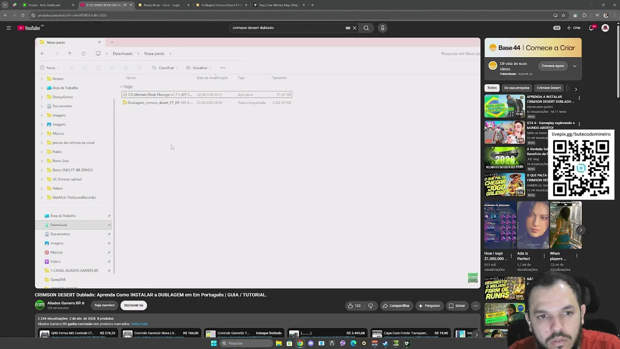Open the YouTube notifications bell
The width and height of the screenshot is (620, 349).
tap(591, 28)
